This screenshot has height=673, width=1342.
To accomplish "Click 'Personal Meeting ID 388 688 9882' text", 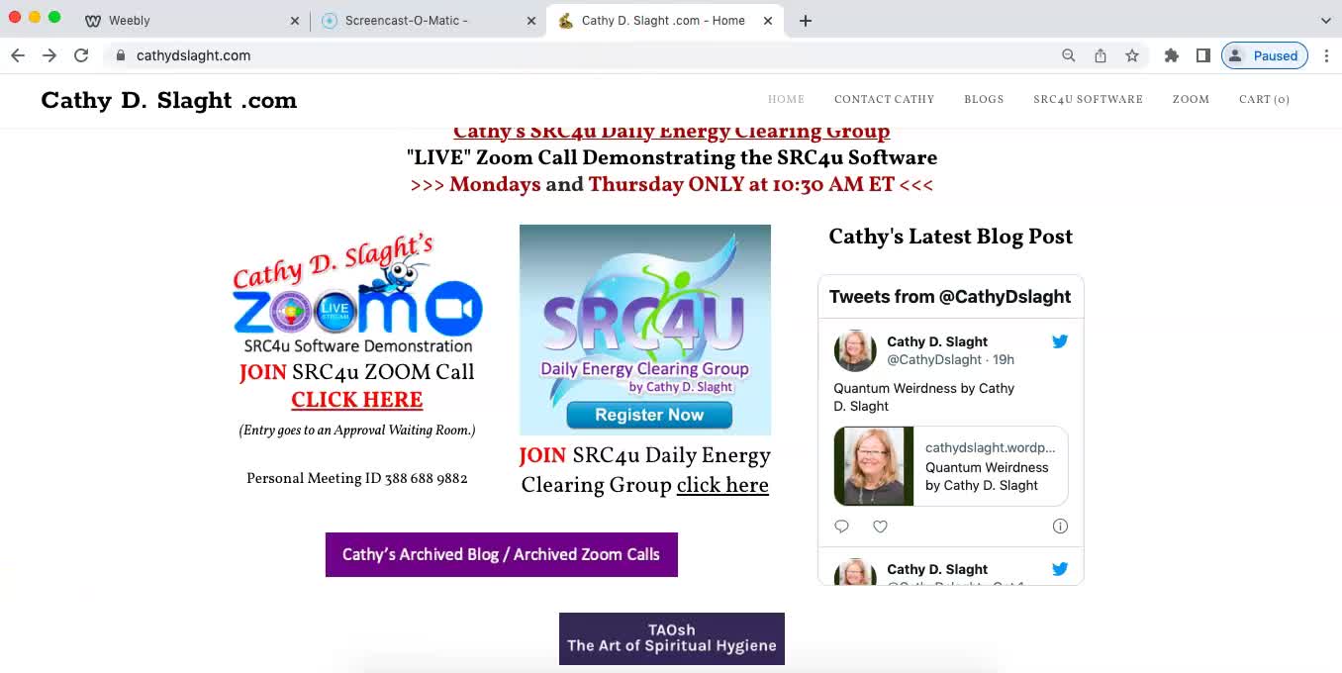I will 357,478.
